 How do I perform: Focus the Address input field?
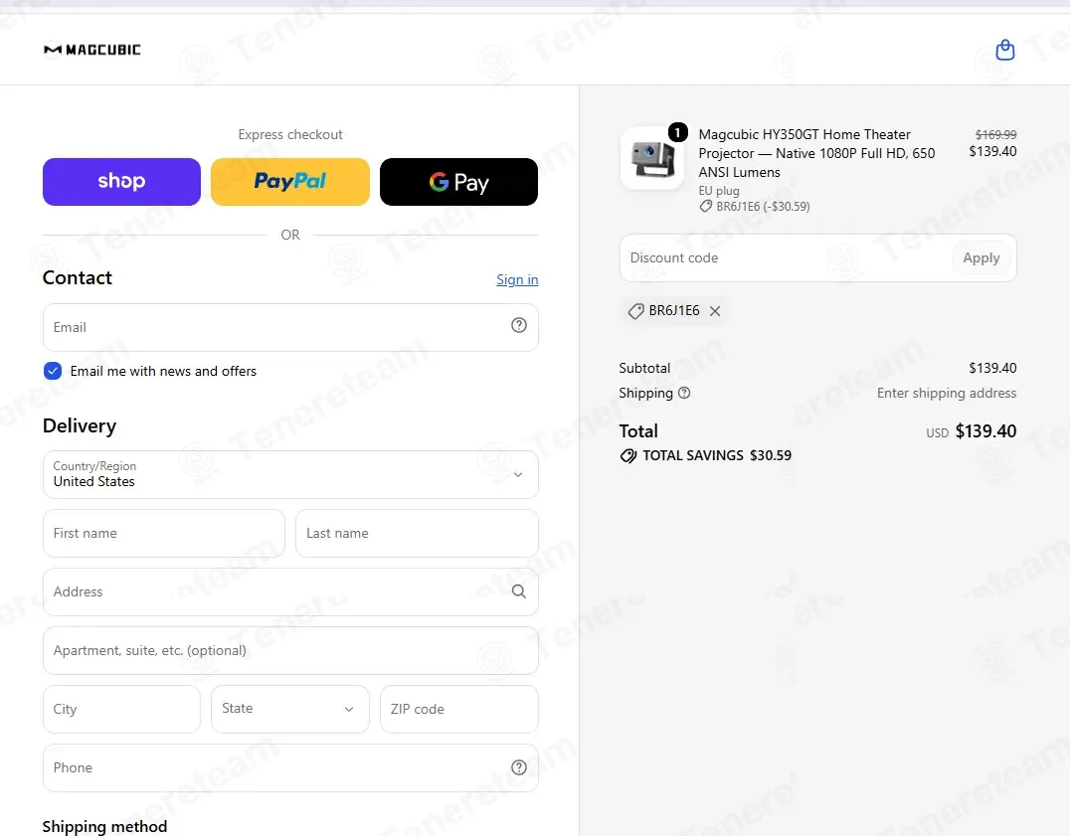[290, 591]
